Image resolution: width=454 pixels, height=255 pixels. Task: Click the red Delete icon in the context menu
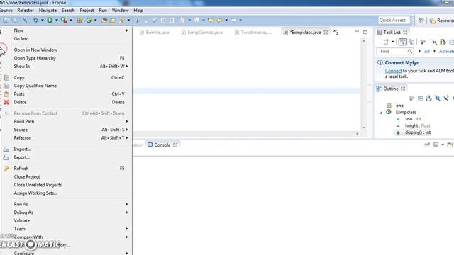[x=6, y=102]
